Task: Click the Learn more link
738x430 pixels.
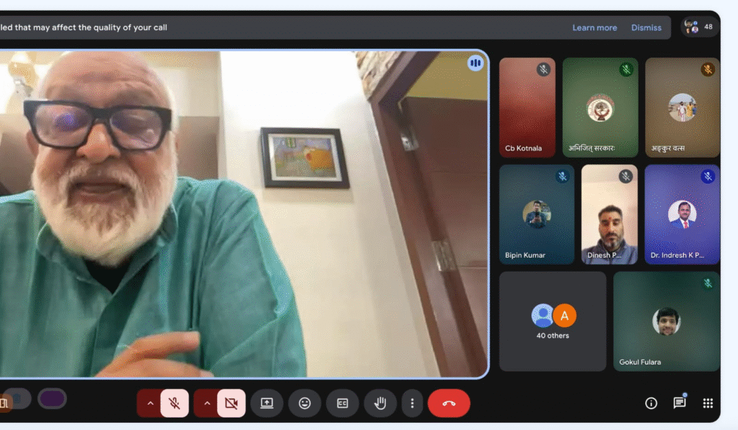Action: click(595, 28)
